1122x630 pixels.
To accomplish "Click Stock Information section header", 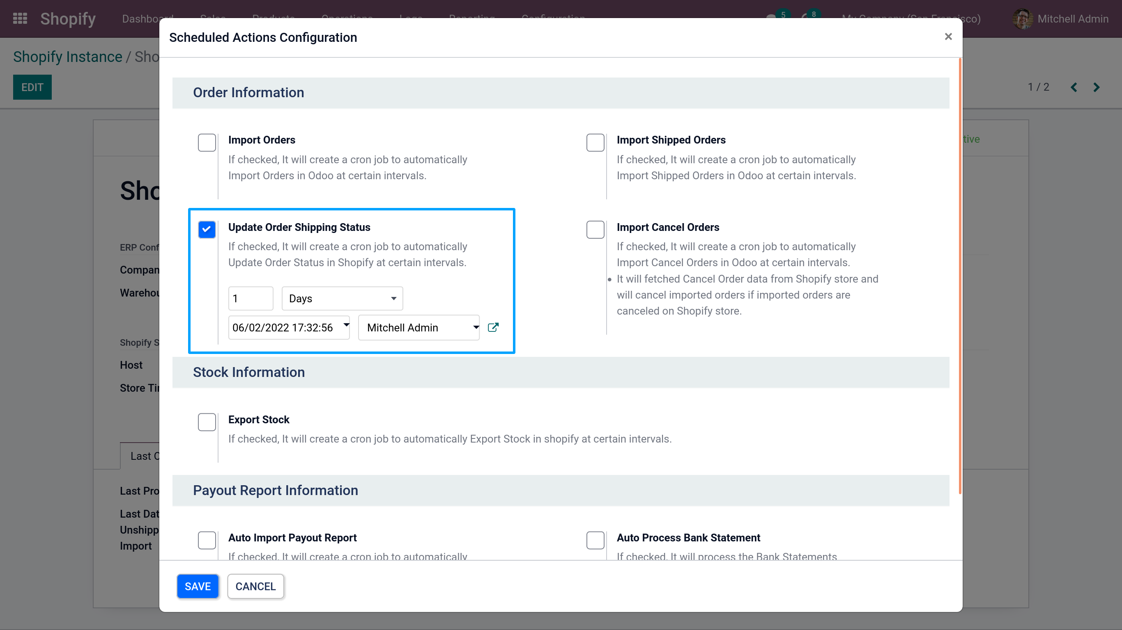I will point(561,372).
